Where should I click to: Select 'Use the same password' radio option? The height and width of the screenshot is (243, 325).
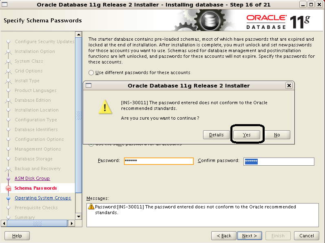click(x=91, y=144)
